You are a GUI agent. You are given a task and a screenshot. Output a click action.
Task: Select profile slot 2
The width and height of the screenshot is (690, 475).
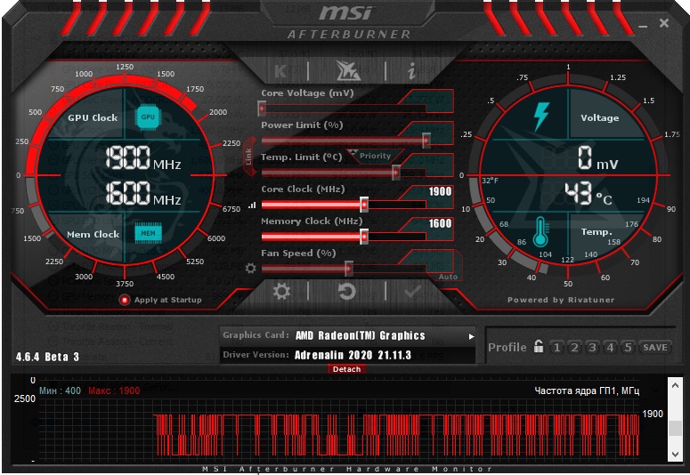point(574,347)
